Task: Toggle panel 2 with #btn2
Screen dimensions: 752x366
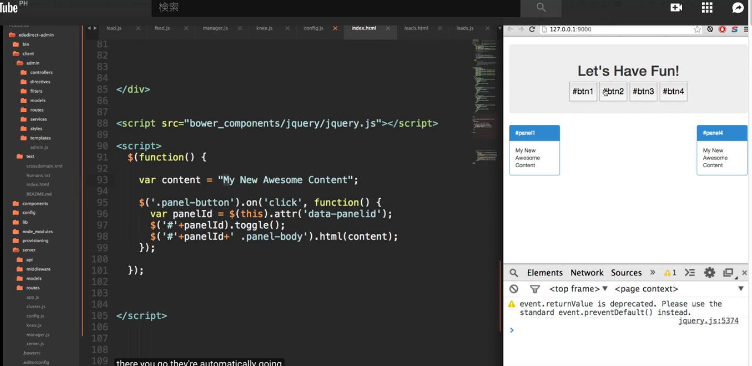Action: [x=613, y=91]
